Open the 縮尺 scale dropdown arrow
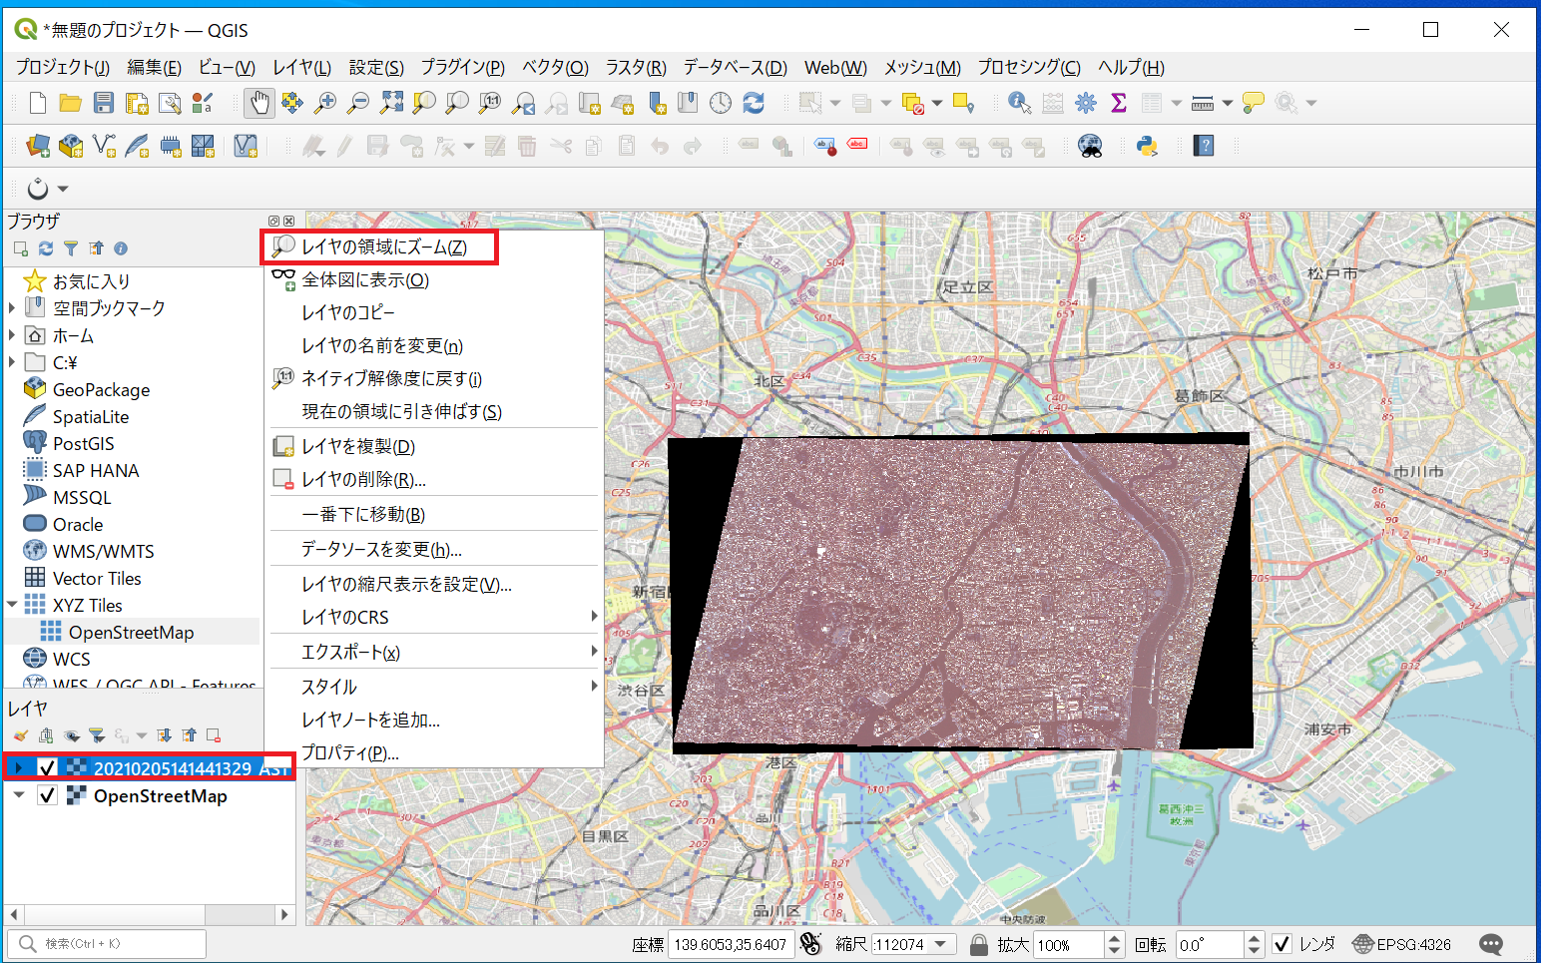Screen dimensions: 1541x963 941,944
